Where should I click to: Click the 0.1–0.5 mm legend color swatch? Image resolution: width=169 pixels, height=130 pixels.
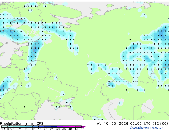tap(5, 127)
